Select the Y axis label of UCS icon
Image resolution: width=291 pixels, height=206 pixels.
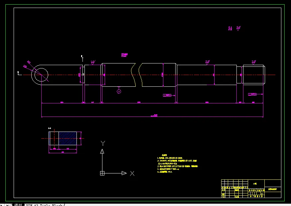point(103,143)
